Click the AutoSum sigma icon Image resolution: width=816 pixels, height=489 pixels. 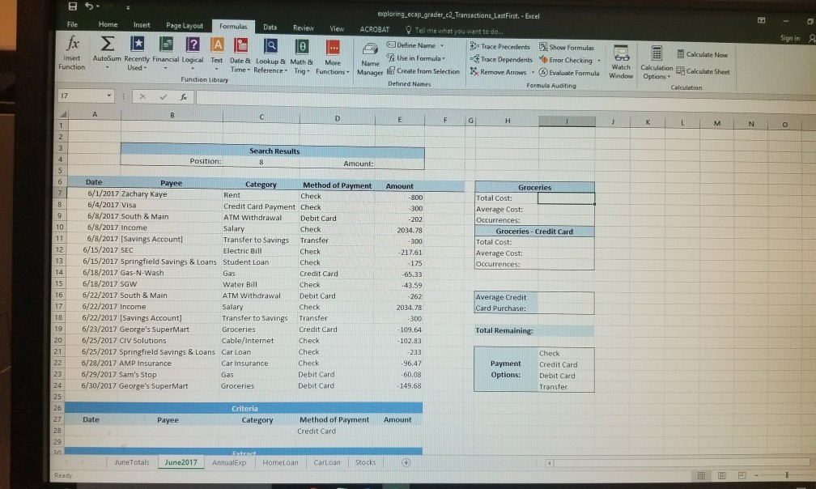pyautogui.click(x=107, y=43)
